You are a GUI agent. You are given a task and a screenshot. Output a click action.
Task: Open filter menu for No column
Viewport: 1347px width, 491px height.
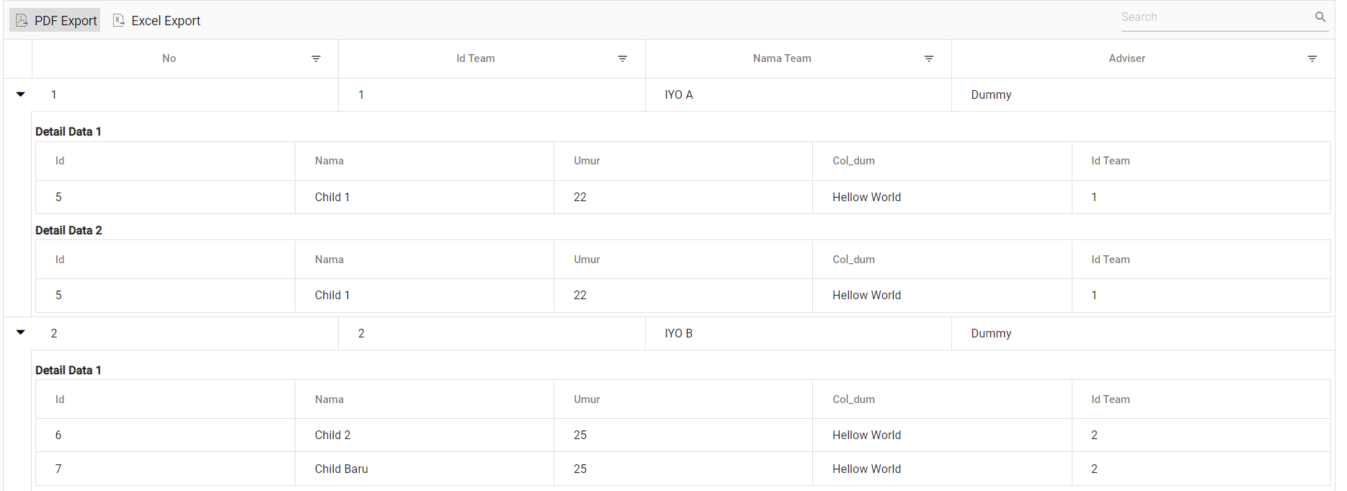[316, 58]
